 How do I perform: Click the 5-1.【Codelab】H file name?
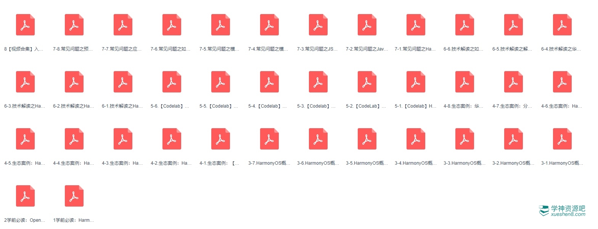(x=416, y=106)
